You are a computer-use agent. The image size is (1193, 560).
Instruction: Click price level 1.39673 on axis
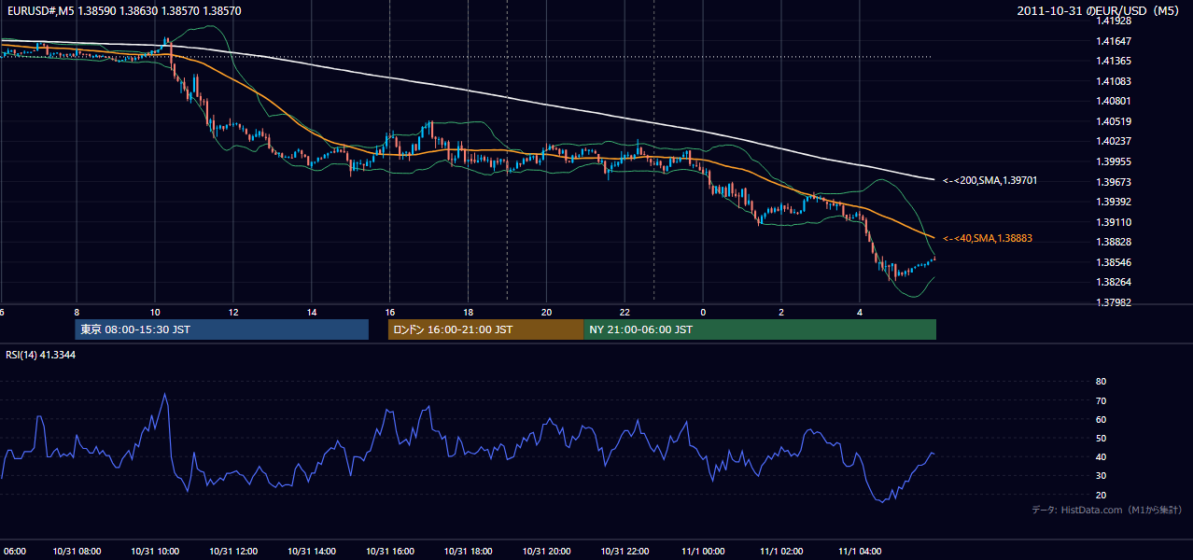[1114, 182]
